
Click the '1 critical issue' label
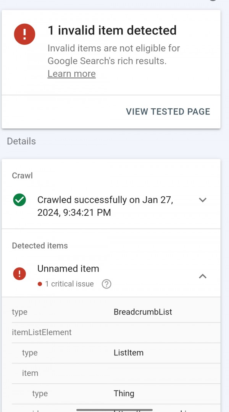pyautogui.click(x=69, y=284)
